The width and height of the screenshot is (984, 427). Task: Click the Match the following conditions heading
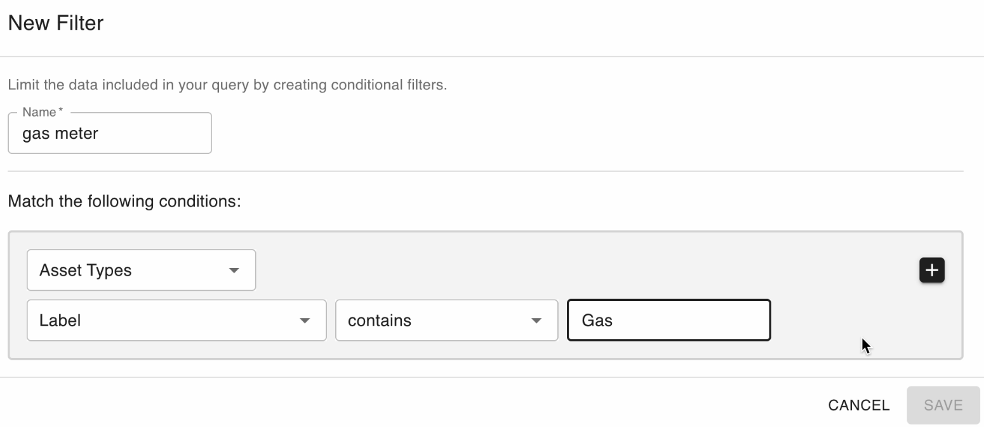pyautogui.click(x=124, y=201)
